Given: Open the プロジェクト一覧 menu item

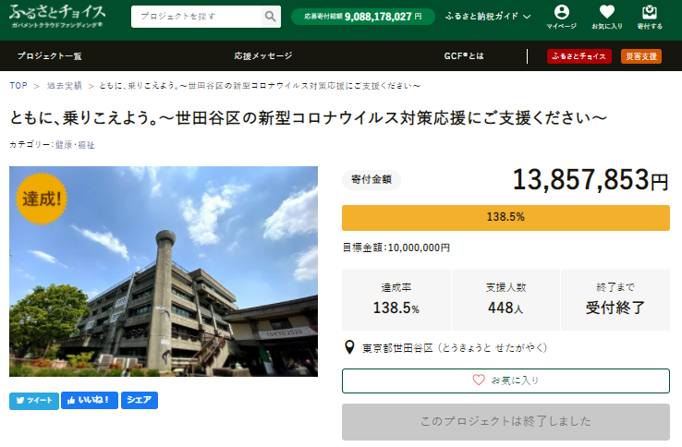Looking at the screenshot, I should [49, 56].
